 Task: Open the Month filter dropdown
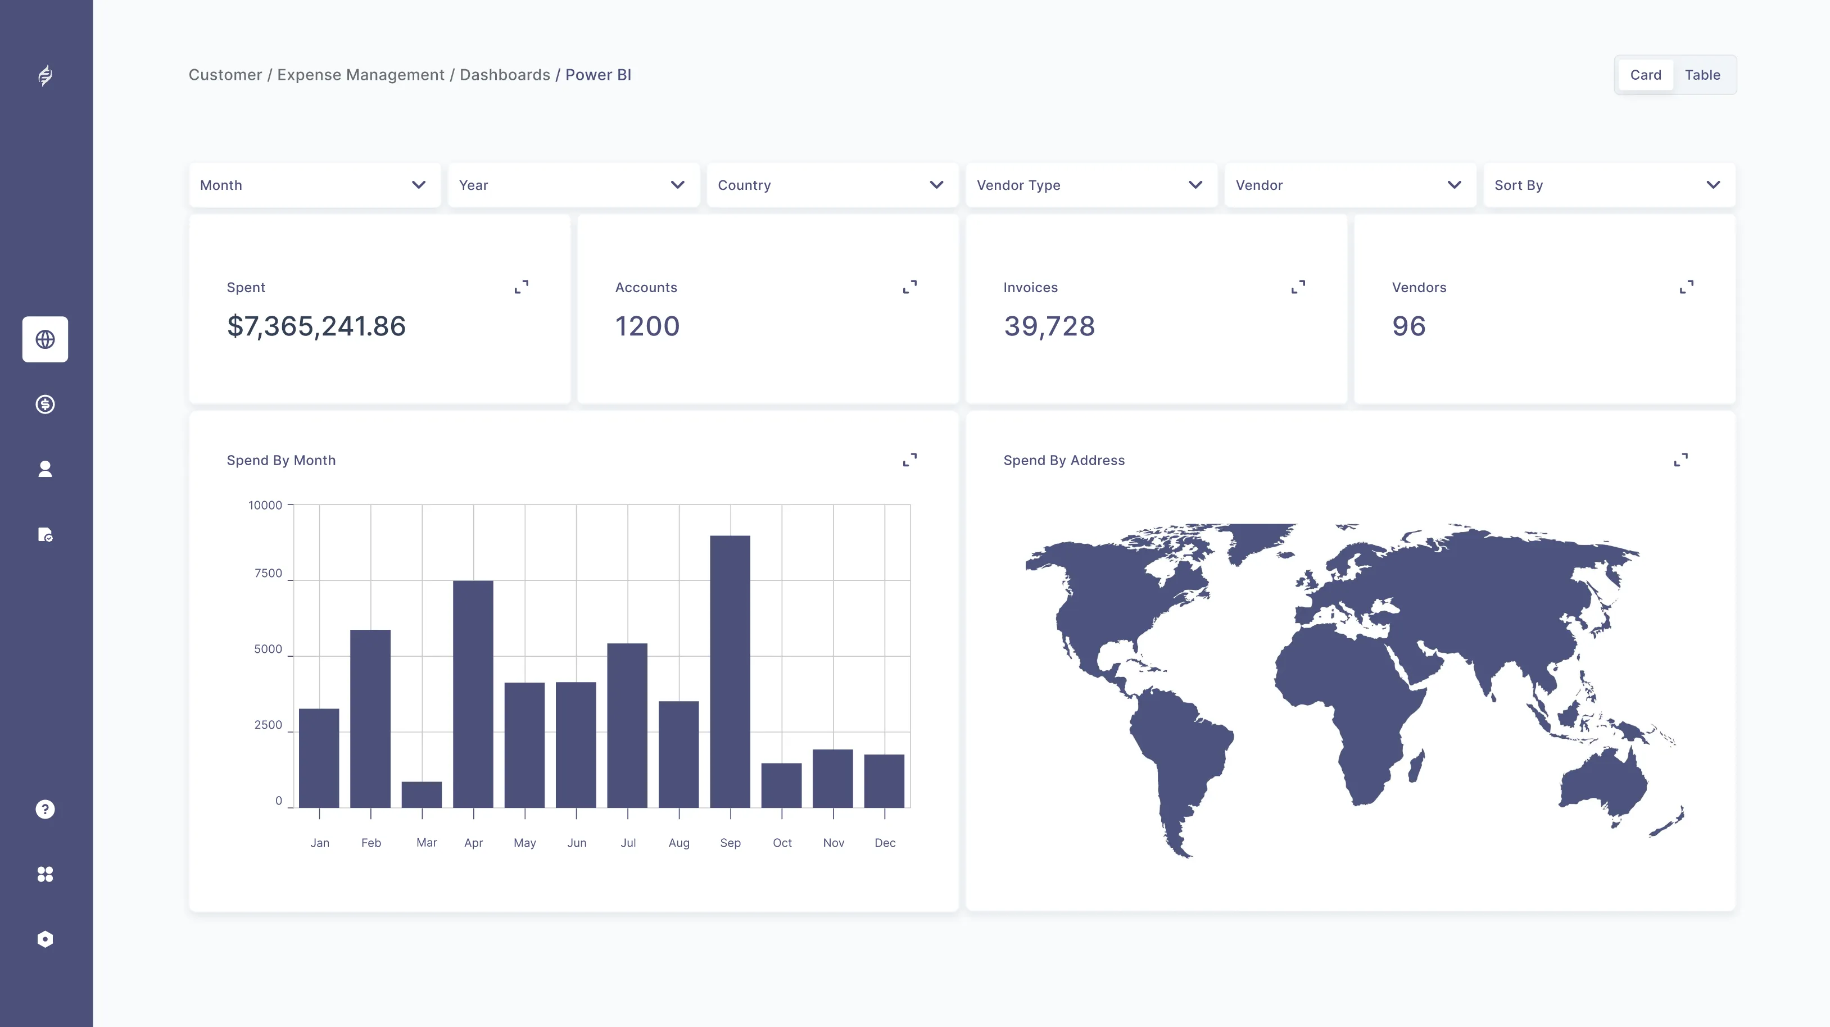(314, 185)
